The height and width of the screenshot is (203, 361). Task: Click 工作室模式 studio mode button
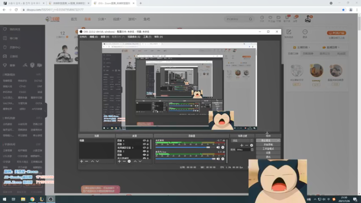268,149
